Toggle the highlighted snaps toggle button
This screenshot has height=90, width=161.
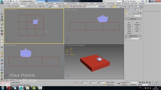[67, 6]
